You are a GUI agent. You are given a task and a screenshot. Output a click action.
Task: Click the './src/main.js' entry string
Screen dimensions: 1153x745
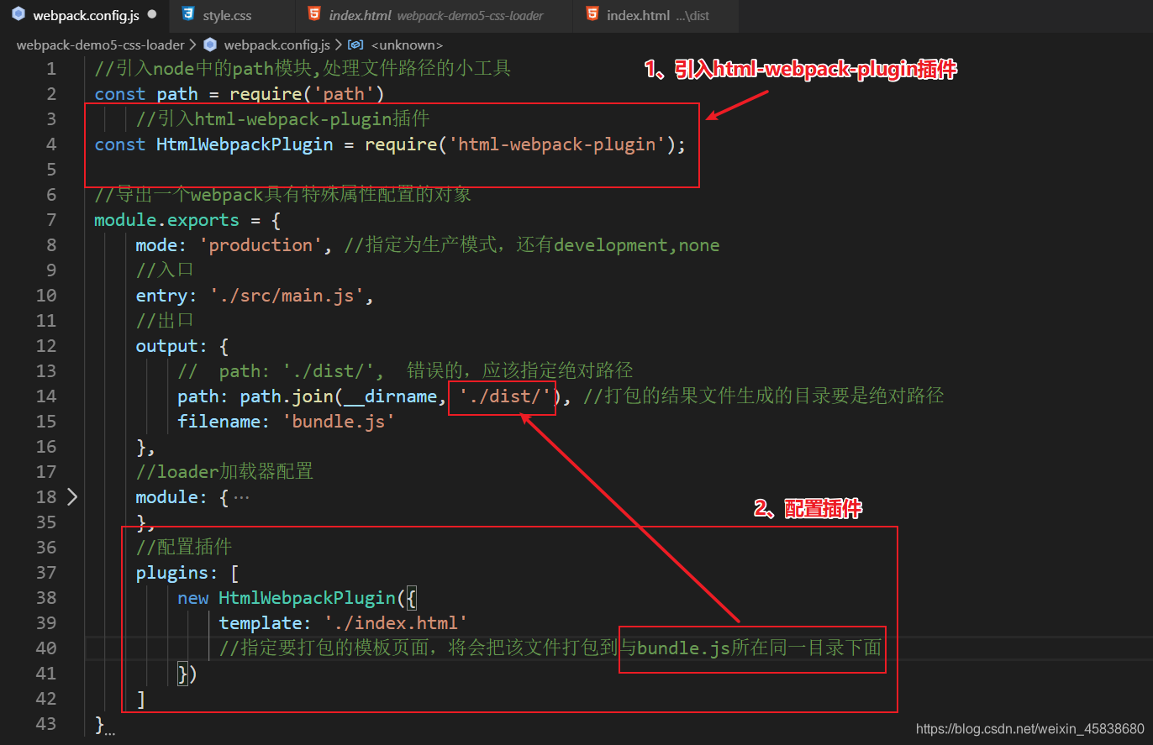click(287, 295)
